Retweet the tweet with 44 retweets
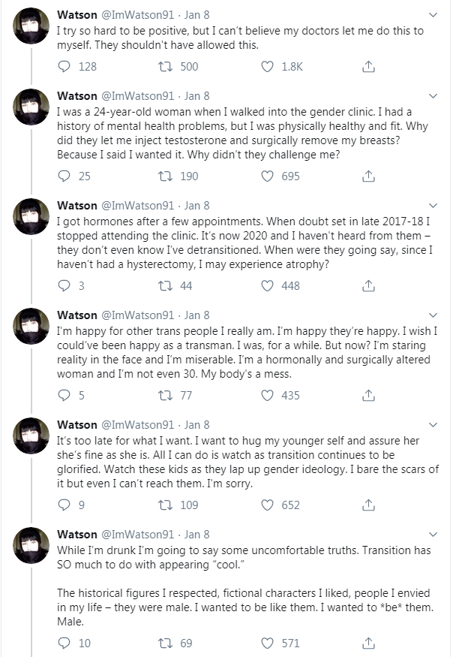The height and width of the screenshot is (657, 459). (x=165, y=286)
